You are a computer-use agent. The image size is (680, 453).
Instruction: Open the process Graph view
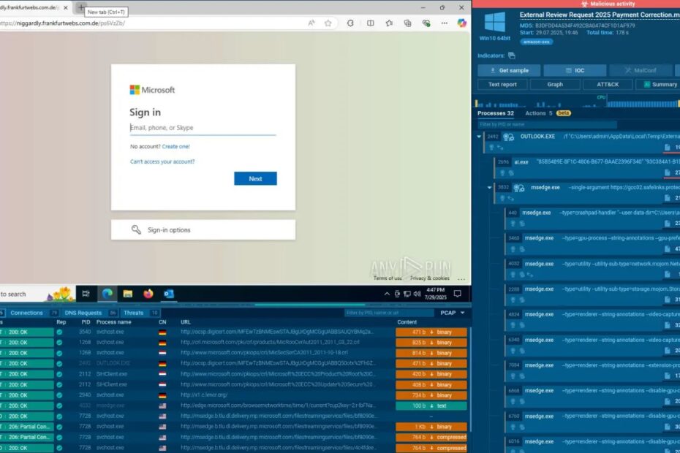tap(555, 85)
